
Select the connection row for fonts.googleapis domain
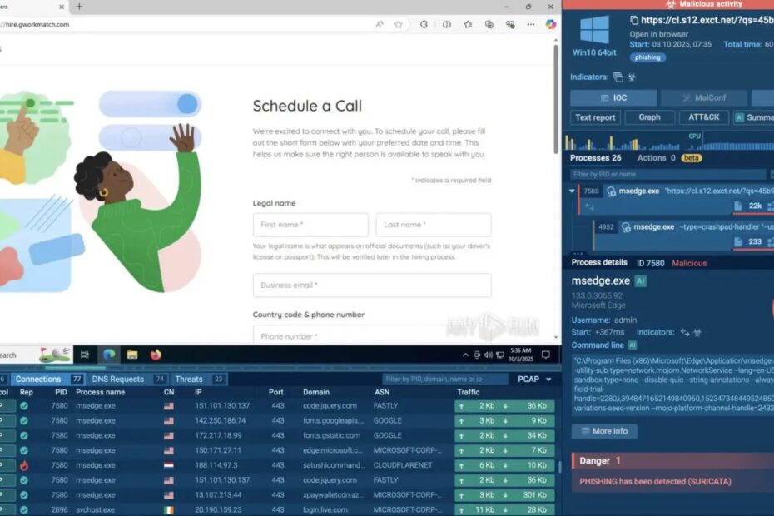tap(277, 420)
